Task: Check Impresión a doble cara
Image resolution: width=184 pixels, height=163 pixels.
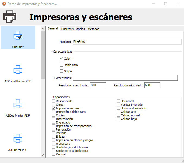Action: (x=53, y=111)
